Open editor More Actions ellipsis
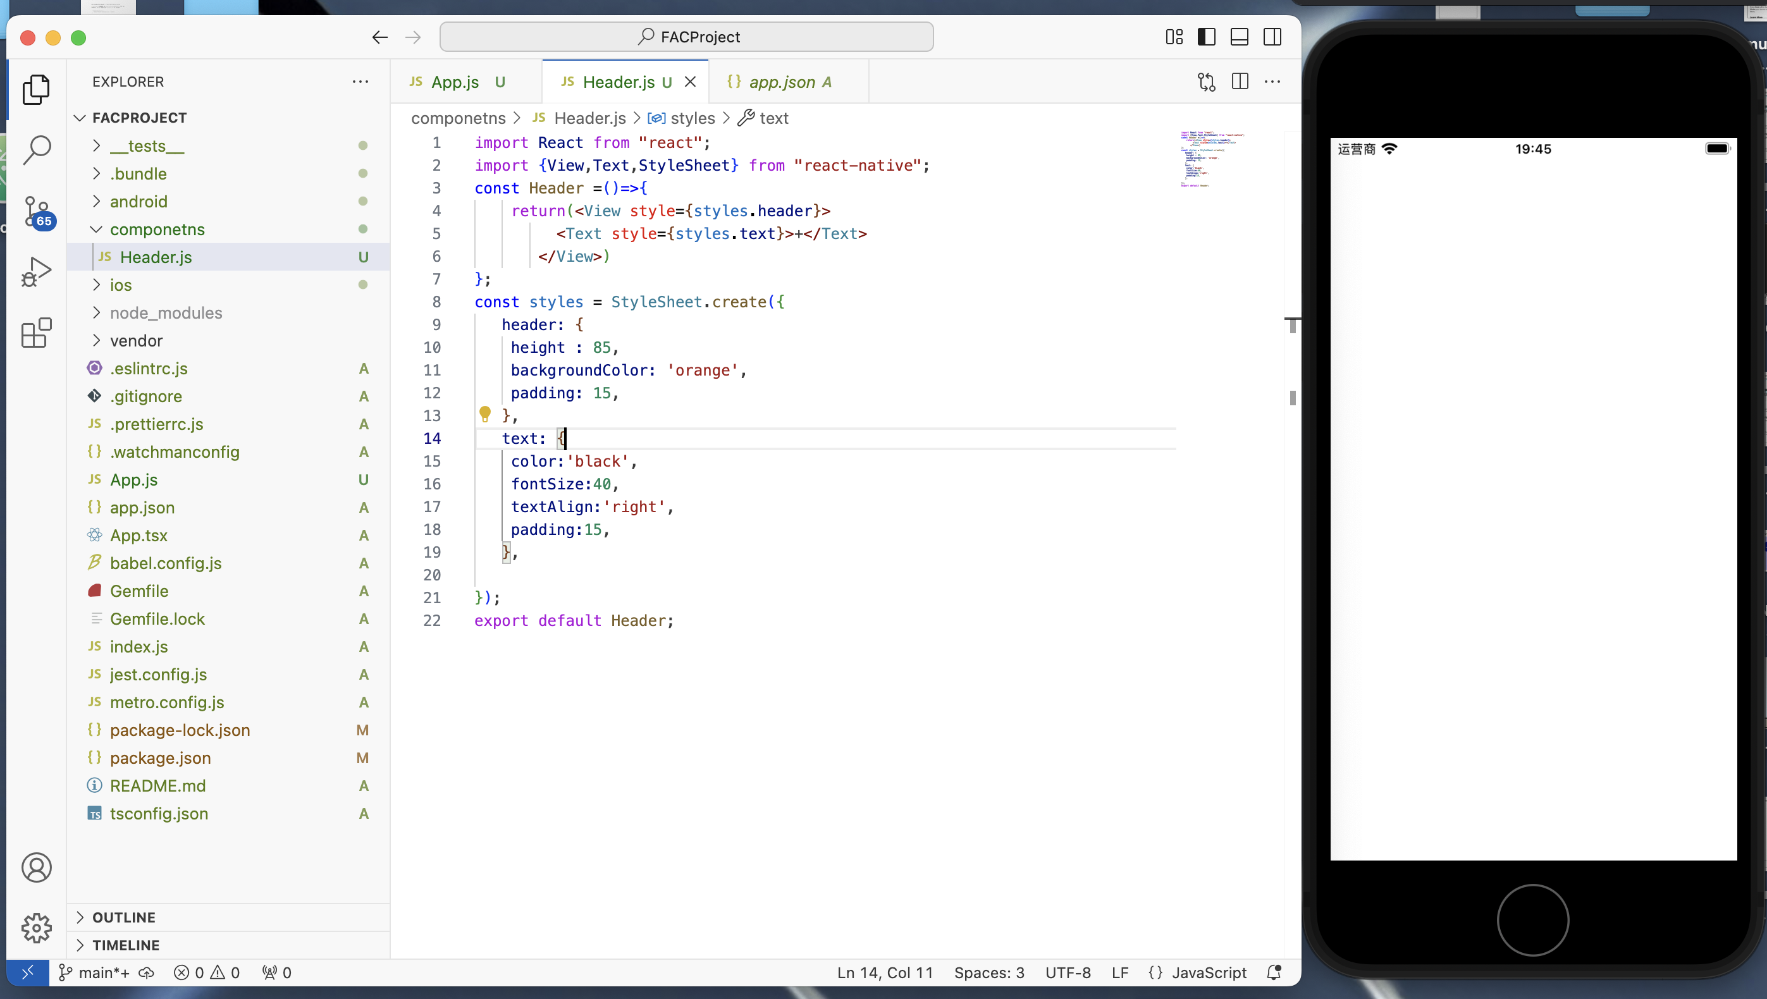1767x999 pixels. pos(1272,82)
